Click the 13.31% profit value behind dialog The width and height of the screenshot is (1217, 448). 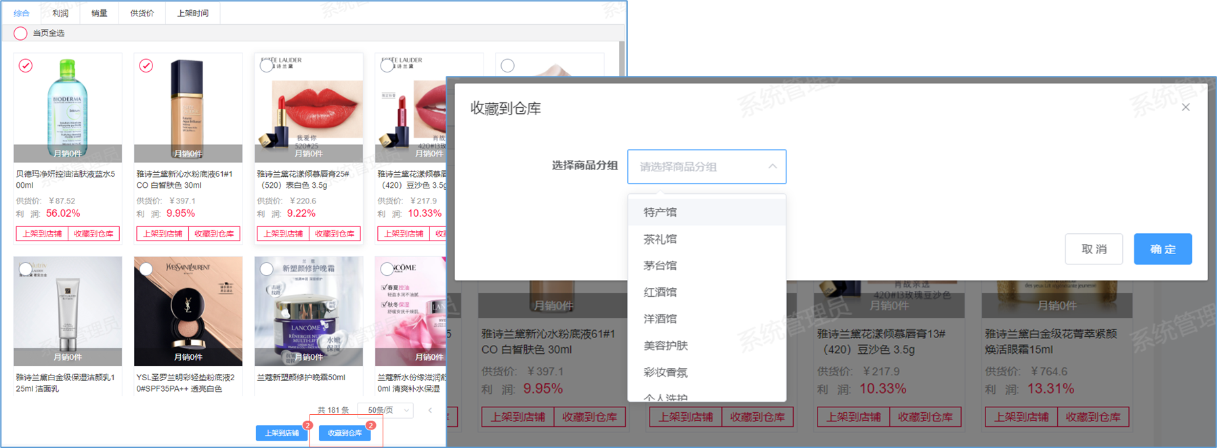coord(1050,389)
